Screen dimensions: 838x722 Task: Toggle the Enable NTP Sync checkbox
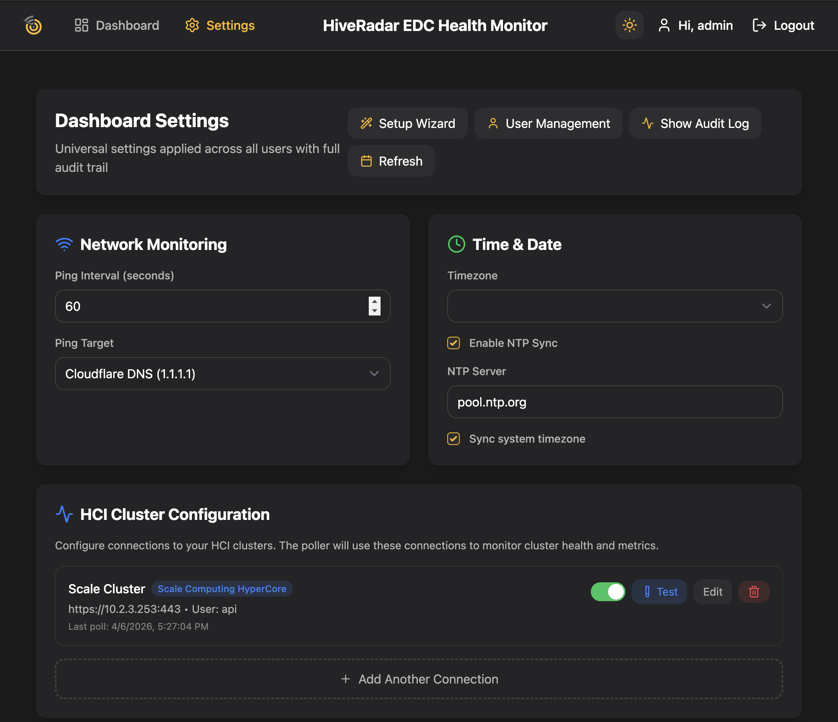454,343
